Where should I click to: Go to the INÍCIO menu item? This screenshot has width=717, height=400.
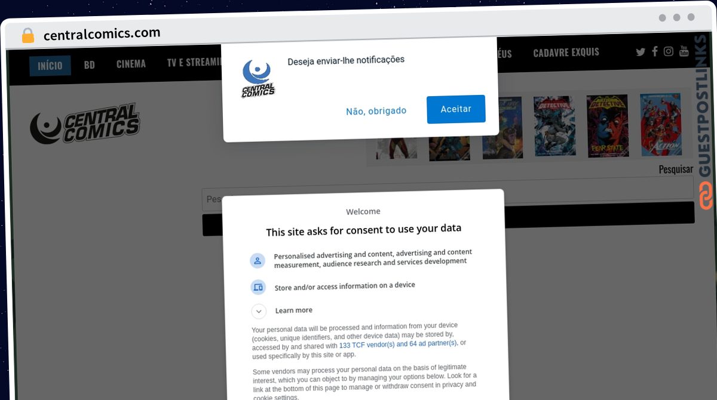click(50, 66)
